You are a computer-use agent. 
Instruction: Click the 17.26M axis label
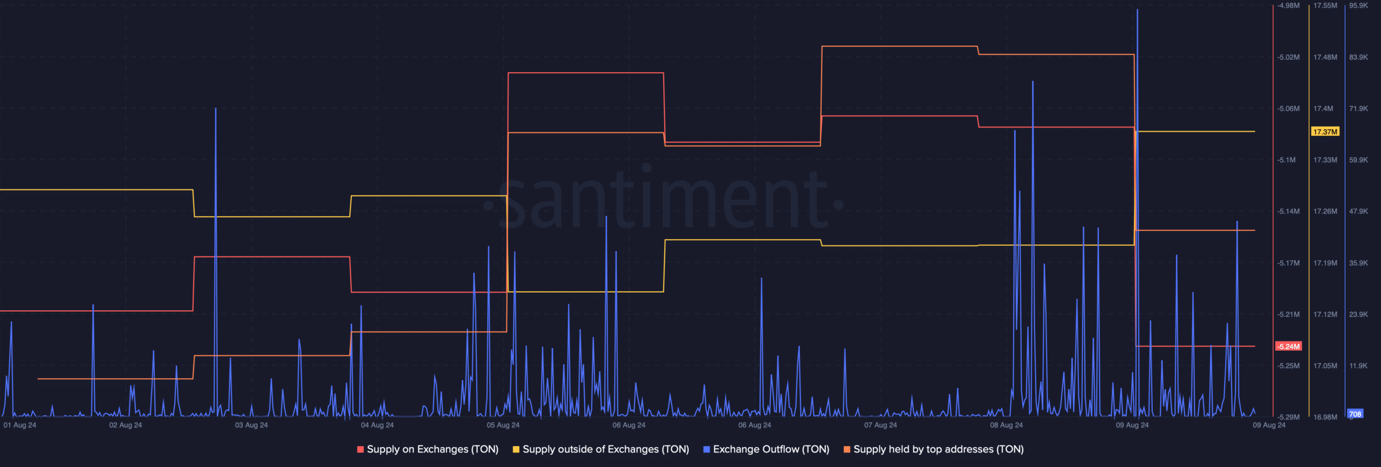[1325, 211]
